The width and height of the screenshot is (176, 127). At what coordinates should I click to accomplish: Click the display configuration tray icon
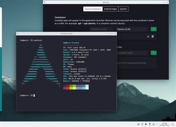click(x=154, y=124)
